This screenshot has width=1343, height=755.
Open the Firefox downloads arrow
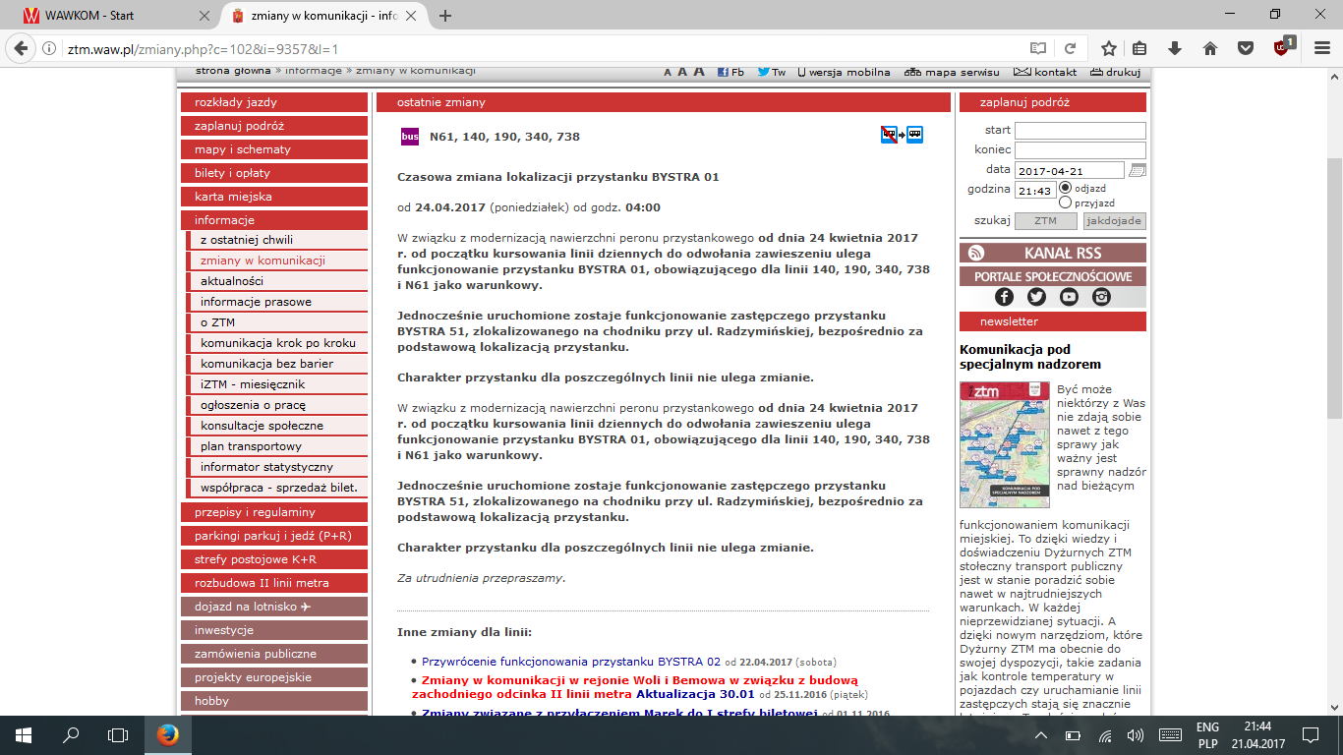1175,48
